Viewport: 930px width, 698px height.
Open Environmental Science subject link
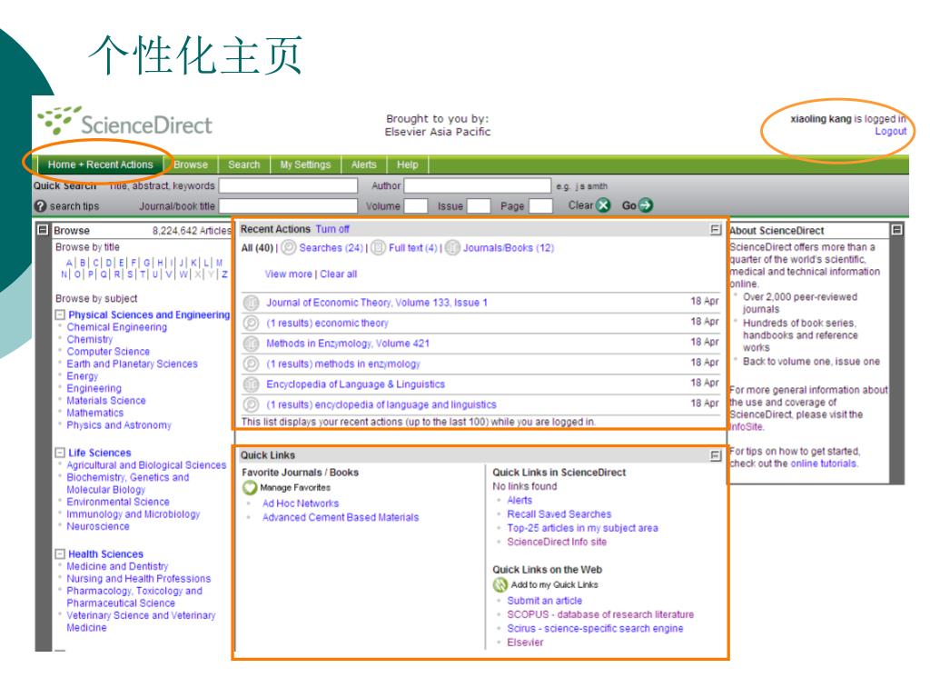pyautogui.click(x=118, y=502)
